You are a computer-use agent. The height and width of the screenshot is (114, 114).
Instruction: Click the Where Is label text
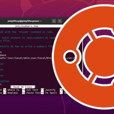pyautogui.click(x=13, y=90)
